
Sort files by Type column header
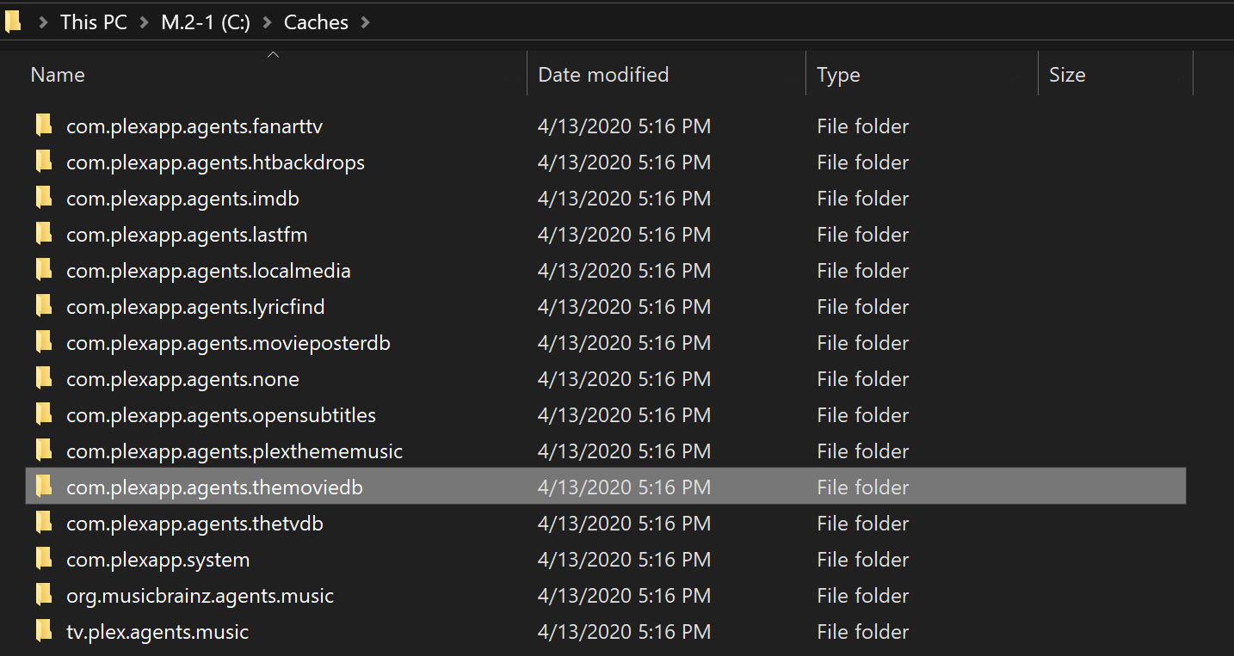coord(838,75)
